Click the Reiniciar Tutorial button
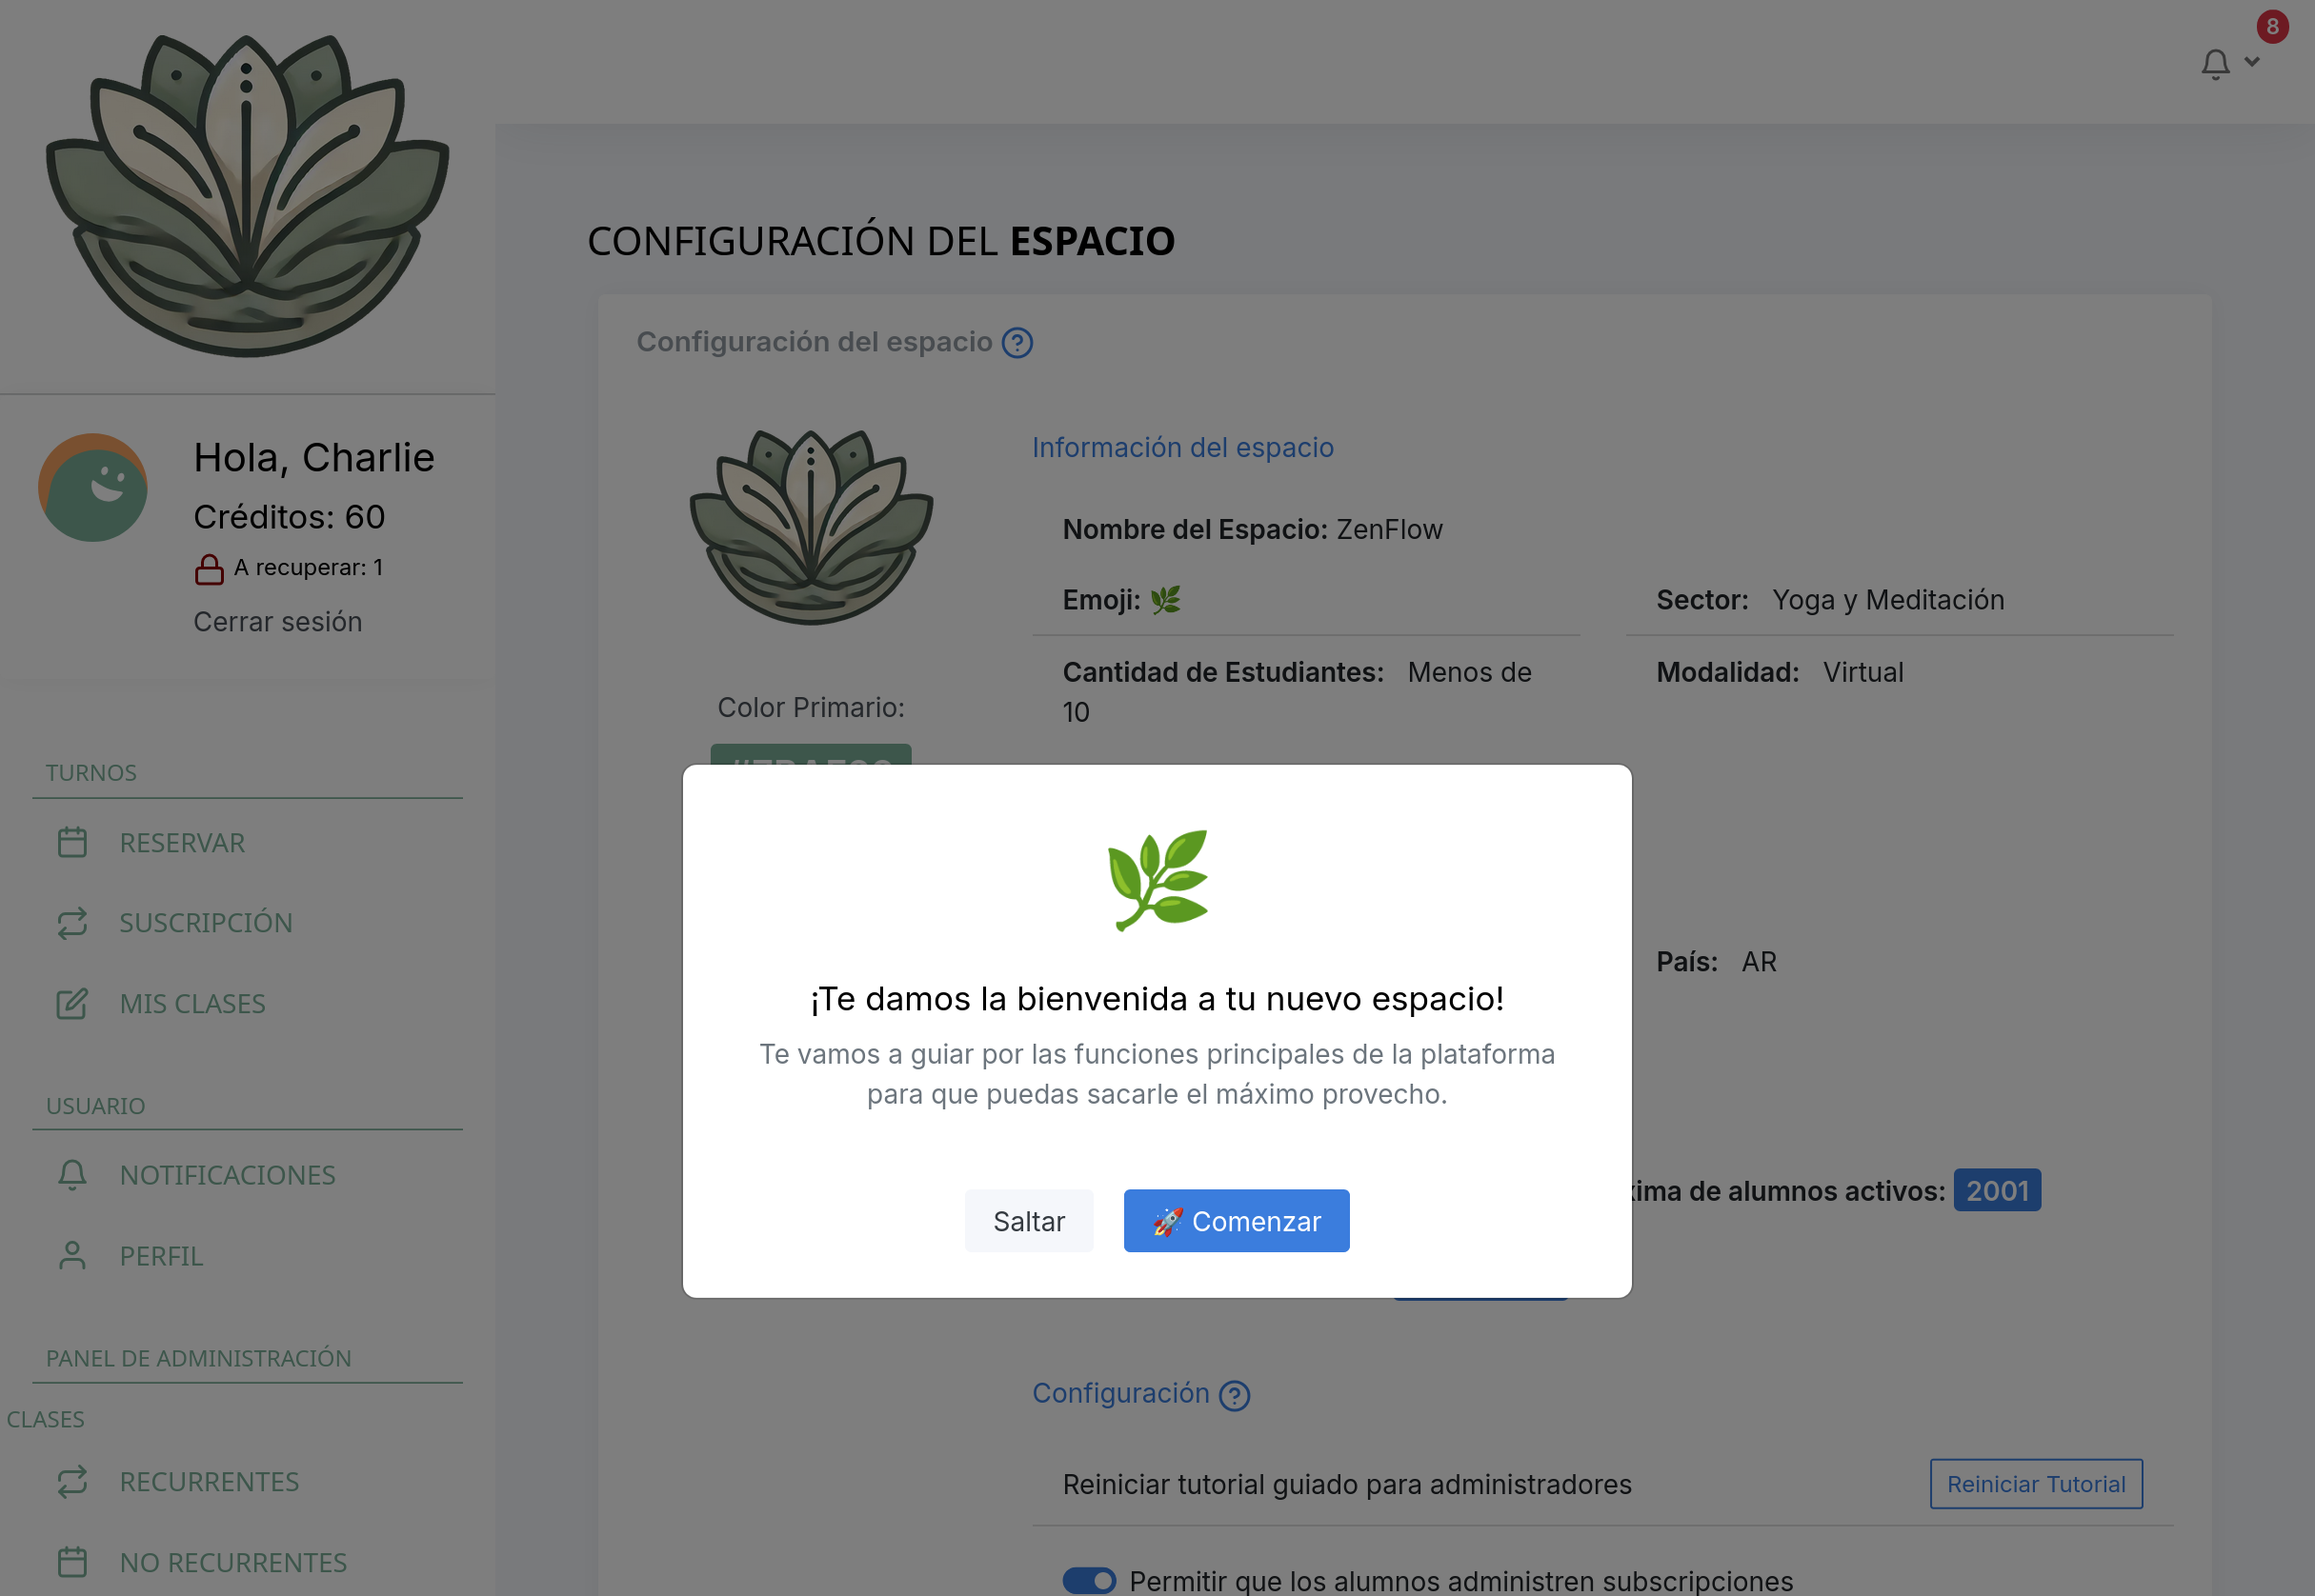The image size is (2315, 1596). coord(2035,1484)
